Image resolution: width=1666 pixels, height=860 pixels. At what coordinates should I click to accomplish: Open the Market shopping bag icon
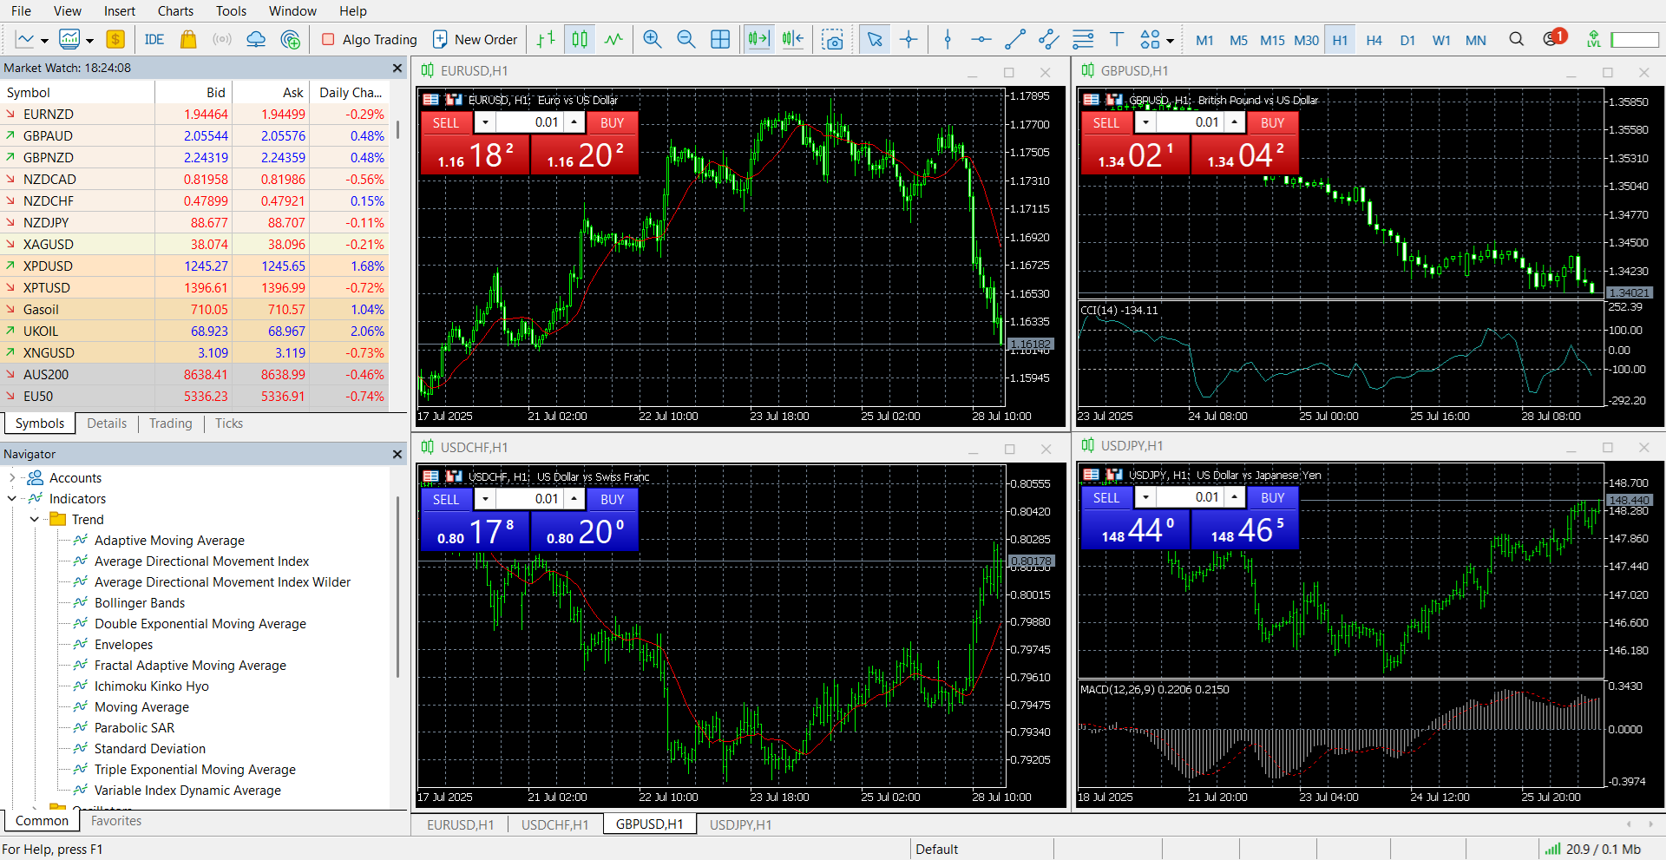coord(188,40)
